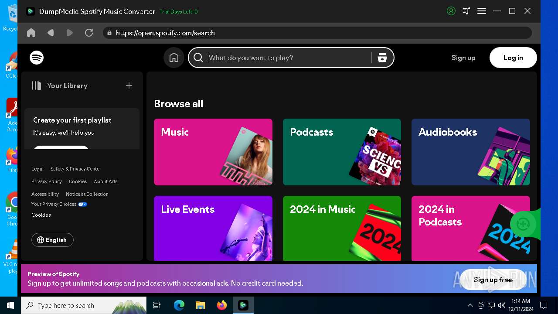The image size is (558, 314).
Task: Click the taskbar search box
Action: click(84, 305)
